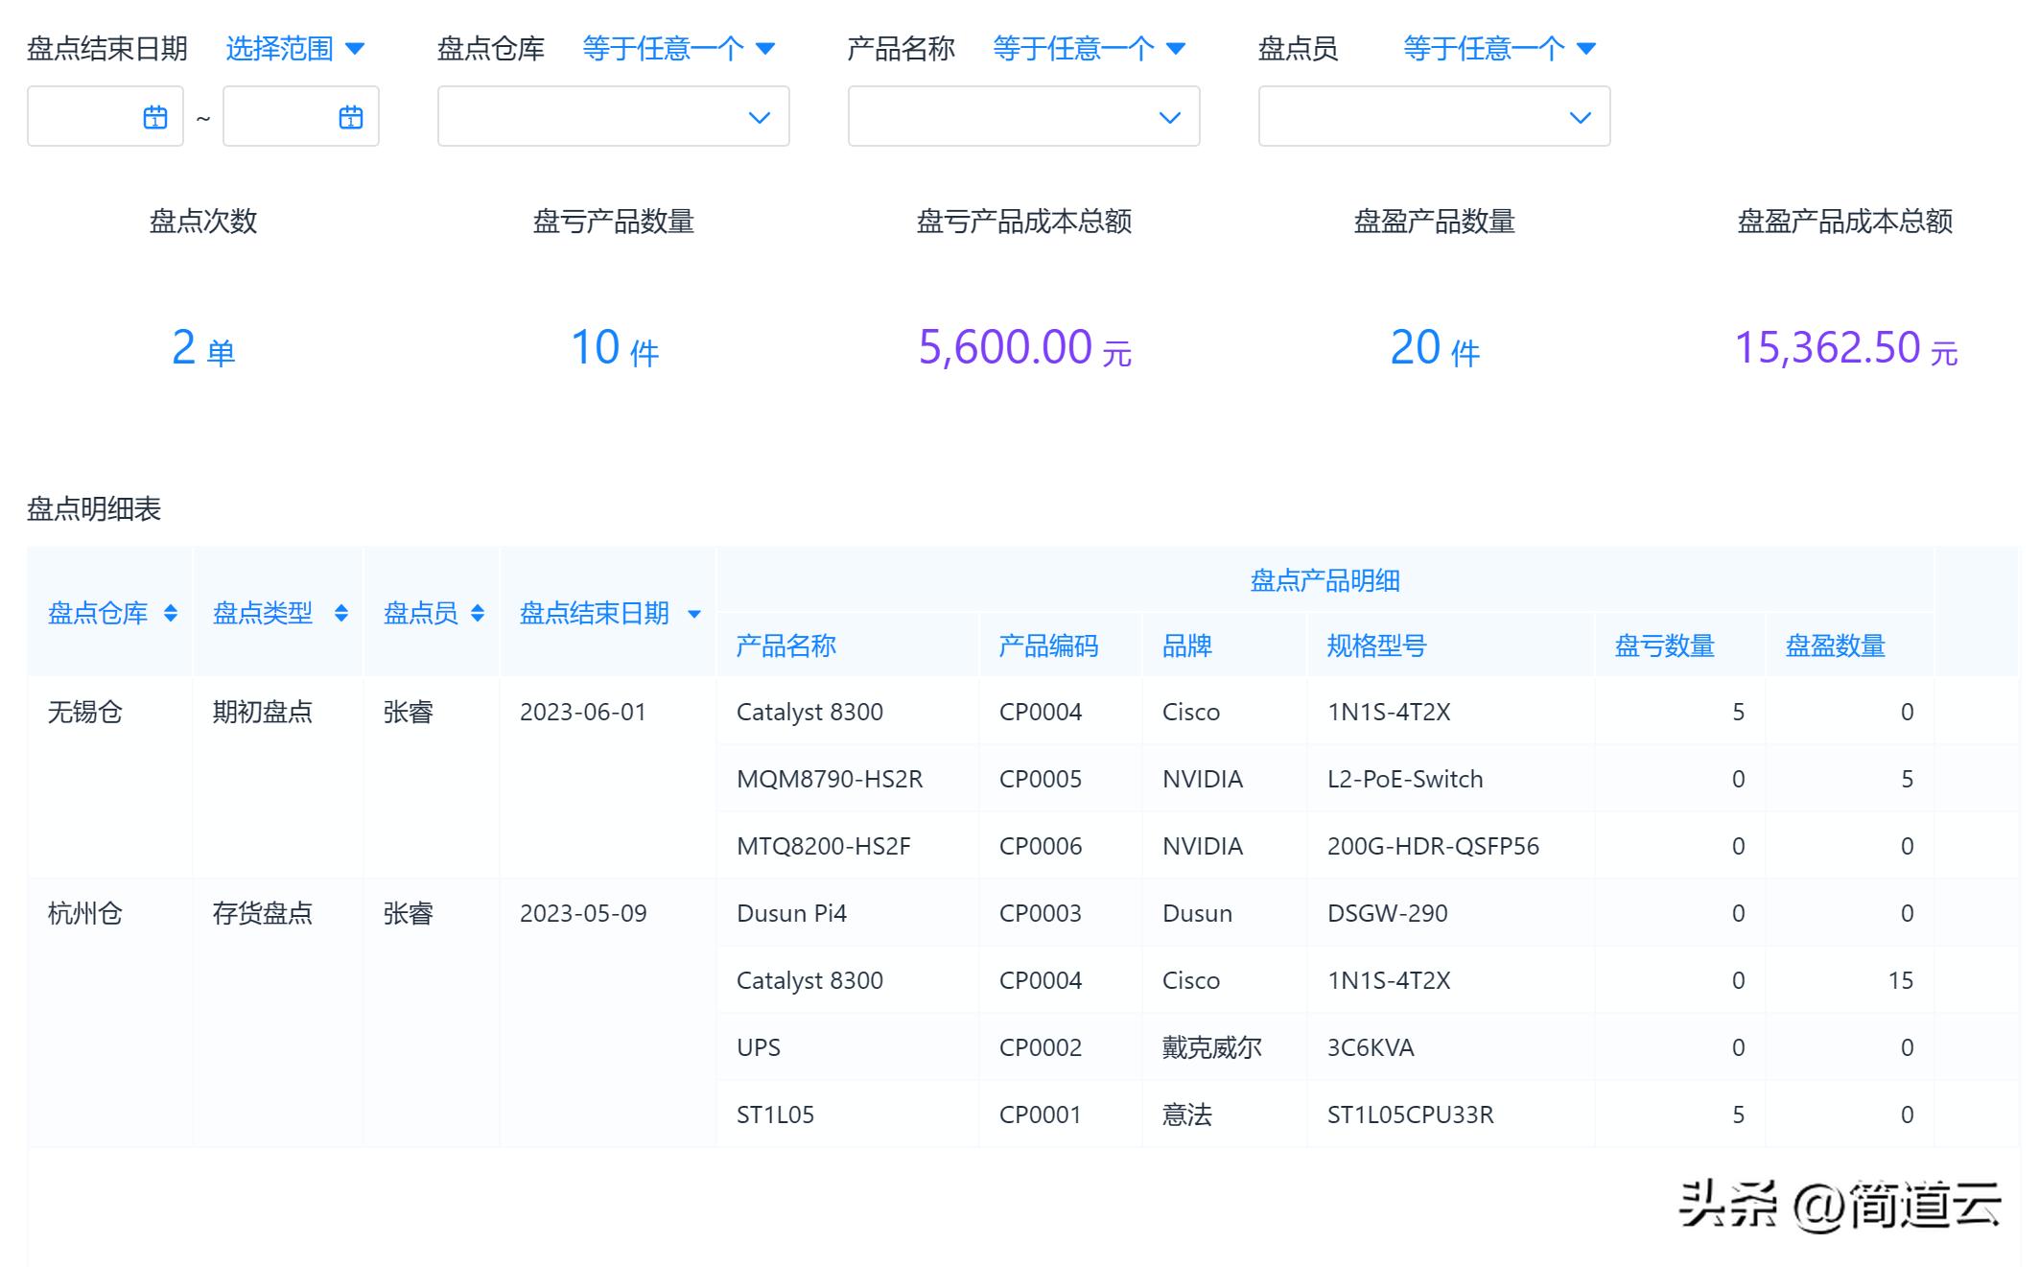Toggle sort order on 盘点仓库 column header
Viewport: 2039px width, 1267px height.
[173, 614]
